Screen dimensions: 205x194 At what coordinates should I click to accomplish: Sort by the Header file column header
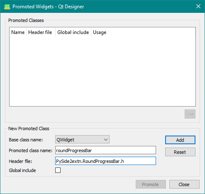coord(41,32)
